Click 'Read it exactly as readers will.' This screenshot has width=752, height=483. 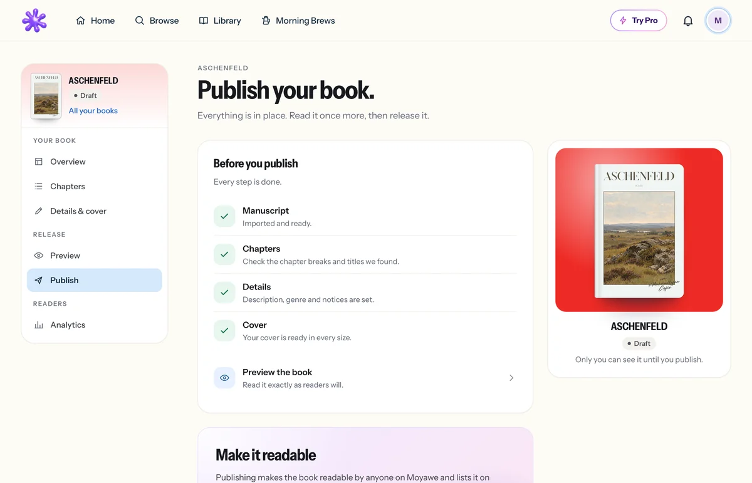[293, 385]
